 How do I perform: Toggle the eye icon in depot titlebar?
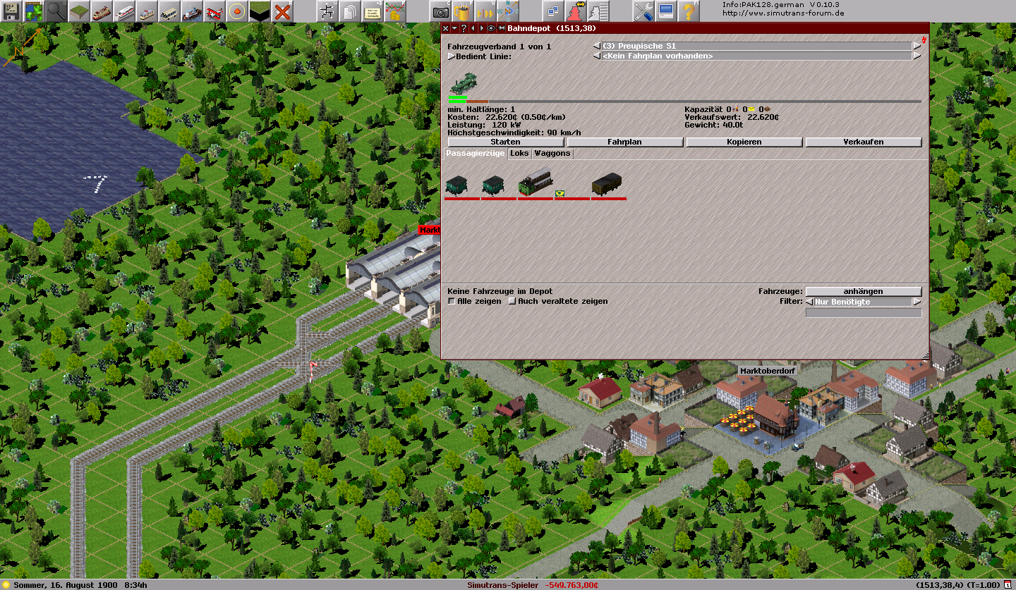[491, 28]
